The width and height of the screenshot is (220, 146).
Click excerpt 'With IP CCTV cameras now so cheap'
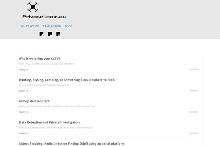(47, 64)
